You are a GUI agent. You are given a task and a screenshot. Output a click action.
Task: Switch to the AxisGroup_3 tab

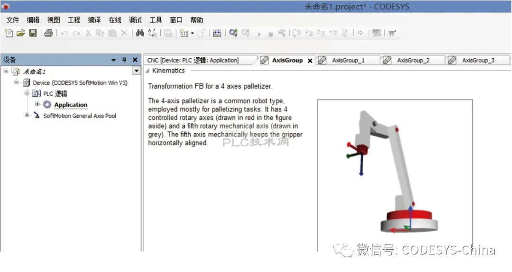(478, 60)
